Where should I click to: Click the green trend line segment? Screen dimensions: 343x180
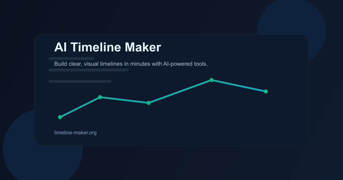coord(180,91)
